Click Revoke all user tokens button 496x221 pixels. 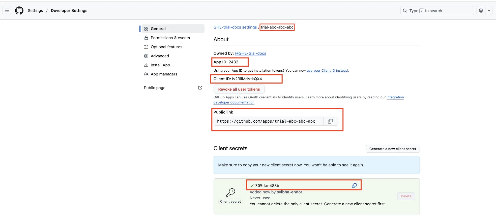pos(239,89)
